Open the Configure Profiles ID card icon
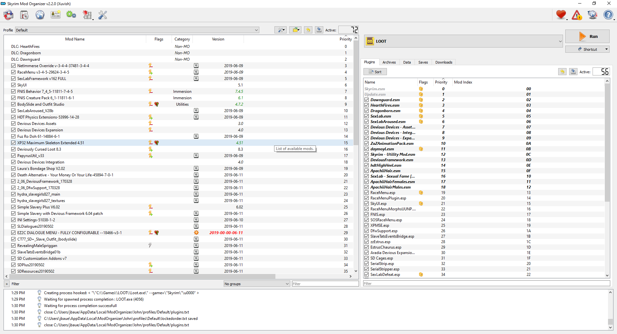The height and width of the screenshot is (334, 617). pyautogui.click(x=56, y=15)
